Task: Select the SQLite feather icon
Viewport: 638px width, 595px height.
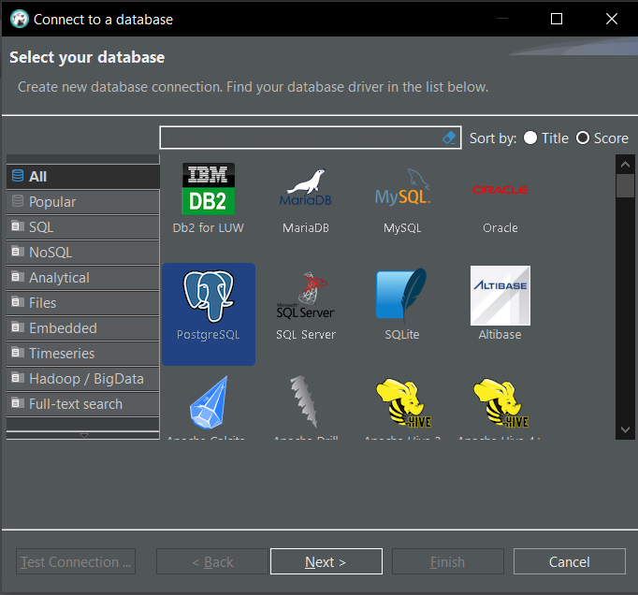Action: coord(401,297)
